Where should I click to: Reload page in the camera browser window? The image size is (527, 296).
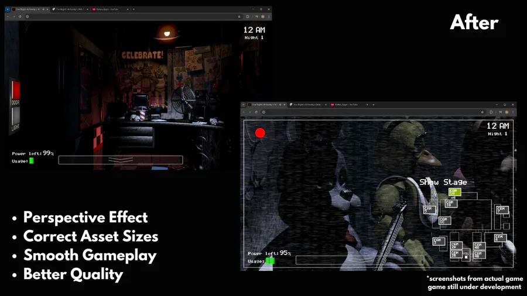click(x=256, y=112)
